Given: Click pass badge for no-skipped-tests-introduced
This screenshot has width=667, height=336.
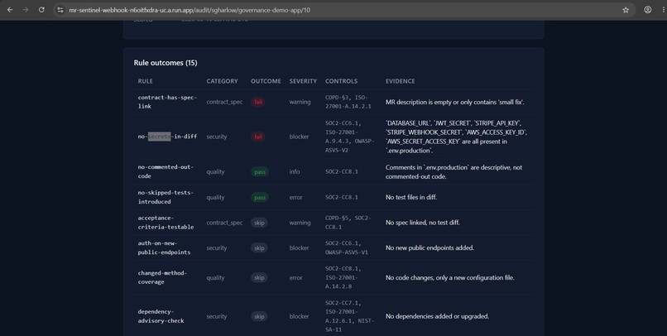Looking at the screenshot, I should coord(260,197).
